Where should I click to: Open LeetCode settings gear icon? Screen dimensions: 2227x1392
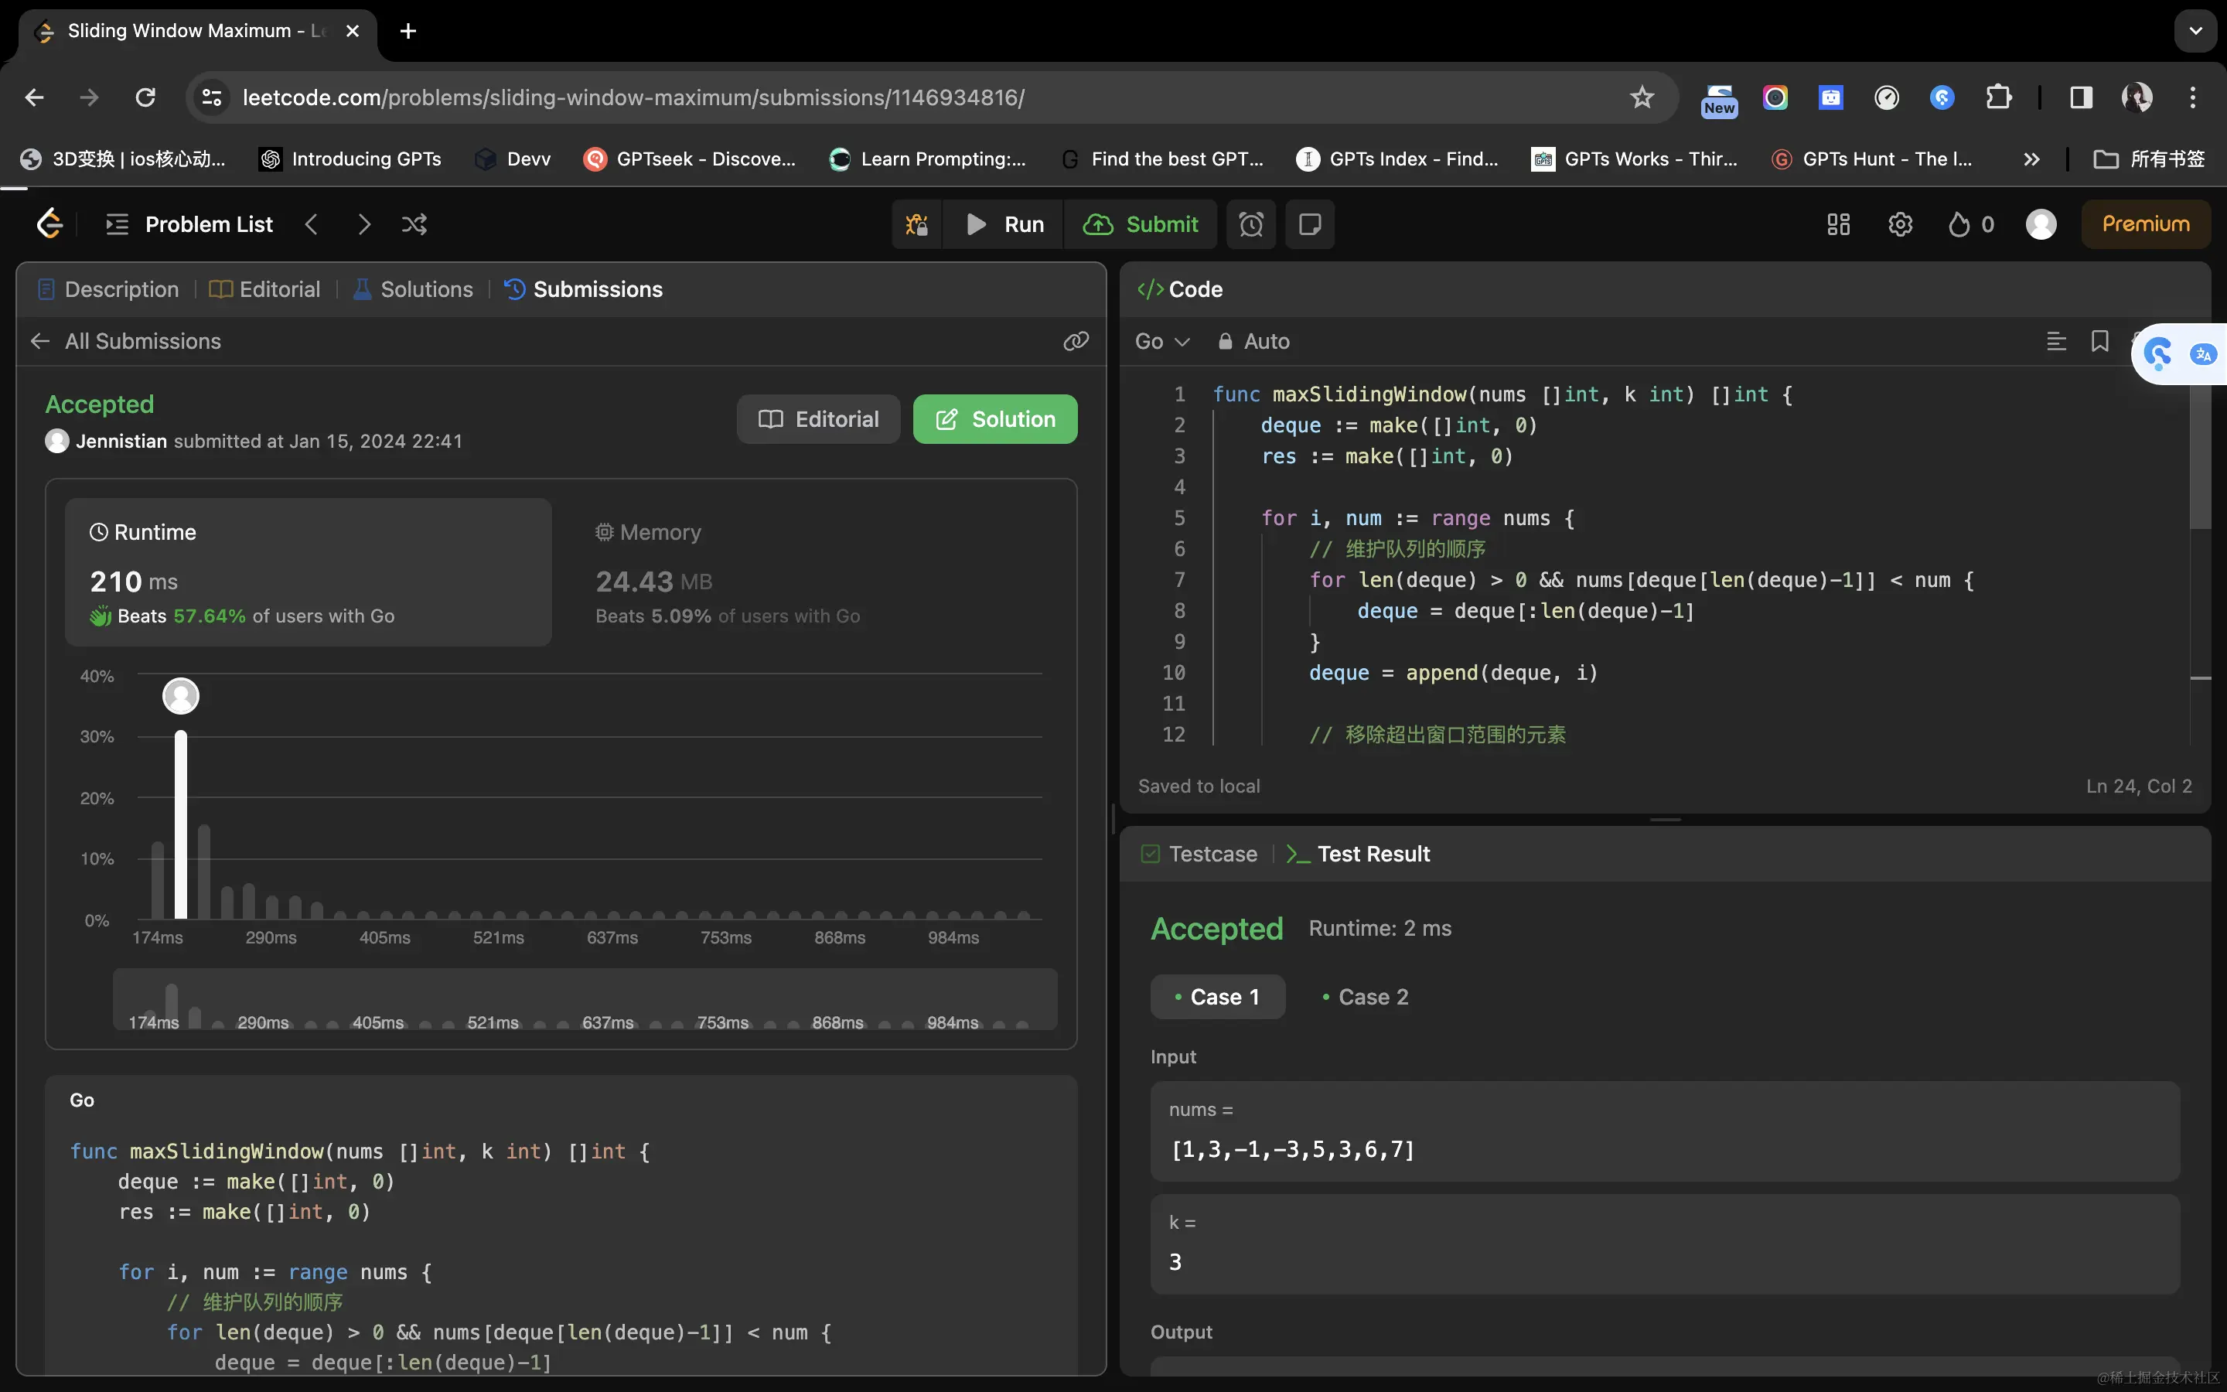click(x=1901, y=224)
